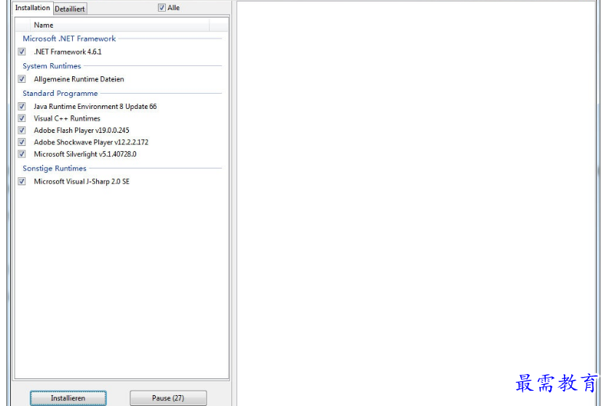Uncheck Allgemeine Runtime Dateien checkbox
Image resolution: width=604 pixels, height=406 pixels.
coord(22,79)
